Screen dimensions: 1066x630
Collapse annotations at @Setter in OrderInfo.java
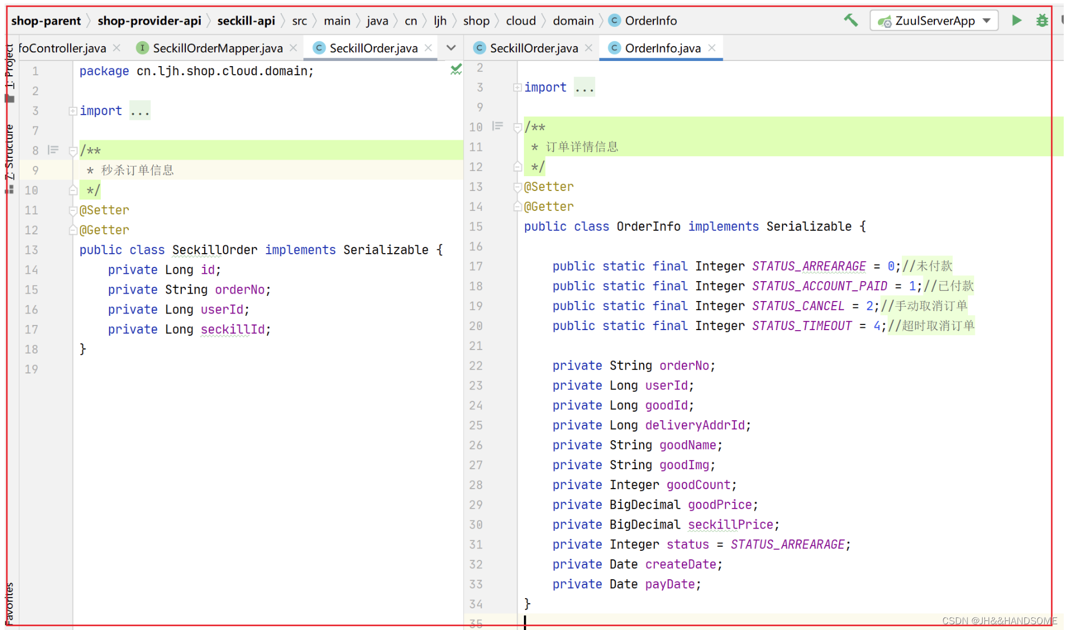point(517,188)
